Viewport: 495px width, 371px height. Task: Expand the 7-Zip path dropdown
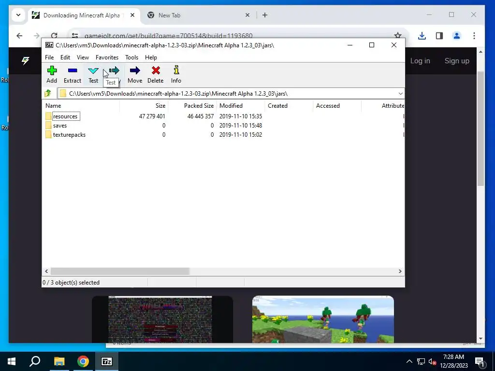[x=400, y=93]
